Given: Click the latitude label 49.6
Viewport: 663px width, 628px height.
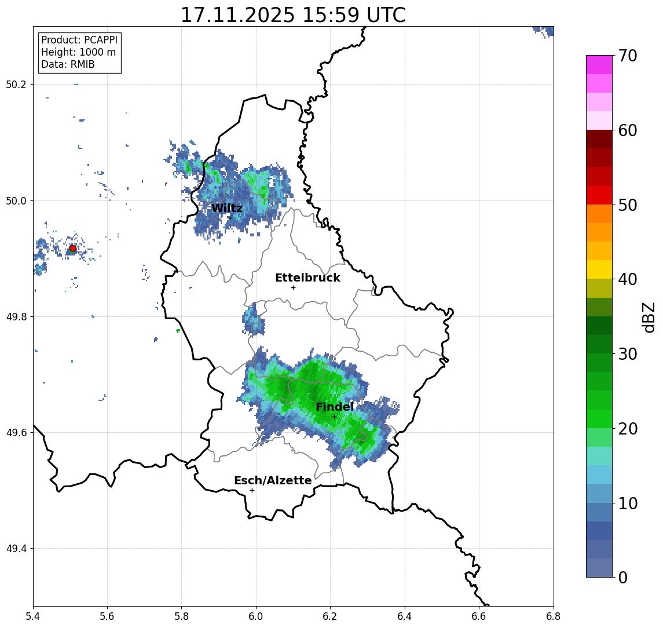Looking at the screenshot, I should pos(16,433).
